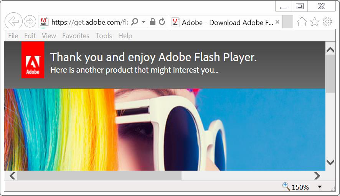Open Favorites star icon

(314, 22)
